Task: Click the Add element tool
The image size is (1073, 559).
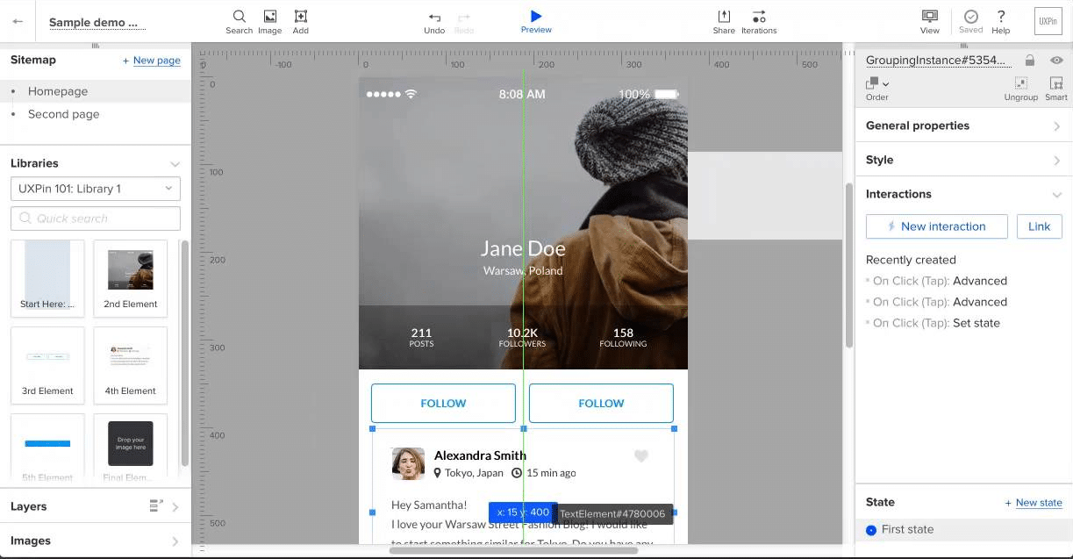Action: click(x=301, y=22)
